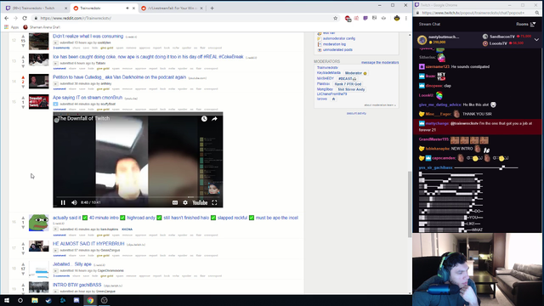This screenshot has width=544, height=306.
Task: Toggle subtitles on the YouTube player
Action: (x=175, y=202)
